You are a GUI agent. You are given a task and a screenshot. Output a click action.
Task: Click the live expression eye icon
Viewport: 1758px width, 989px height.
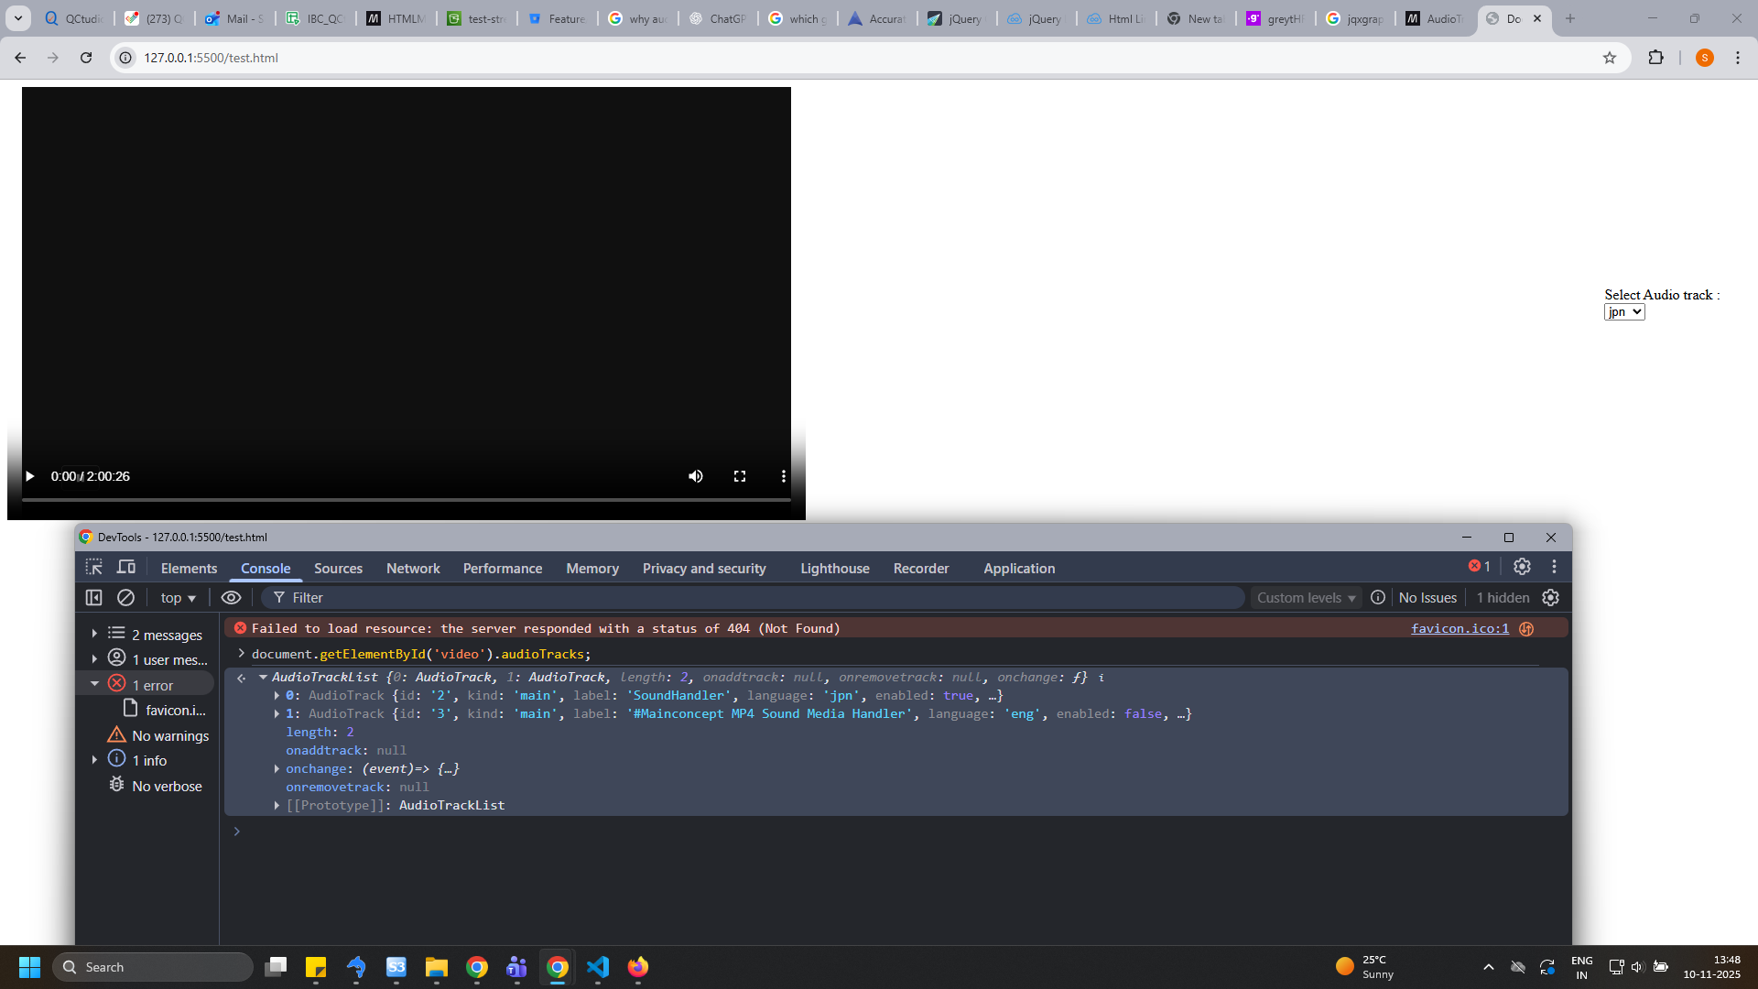point(231,597)
